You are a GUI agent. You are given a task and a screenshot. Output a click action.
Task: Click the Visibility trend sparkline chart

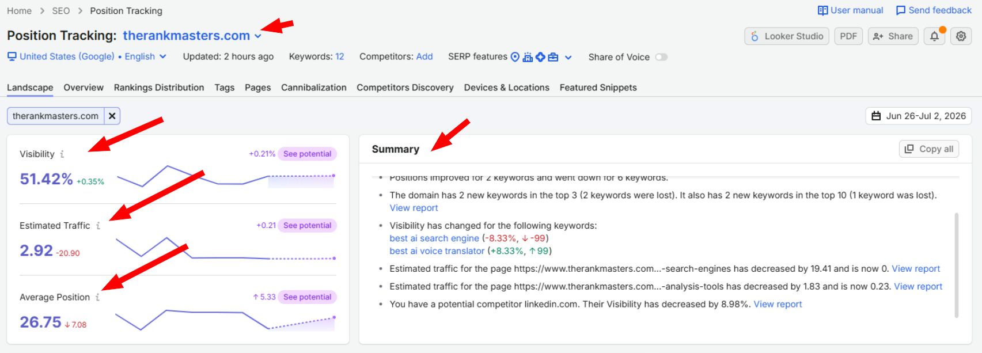point(226,177)
